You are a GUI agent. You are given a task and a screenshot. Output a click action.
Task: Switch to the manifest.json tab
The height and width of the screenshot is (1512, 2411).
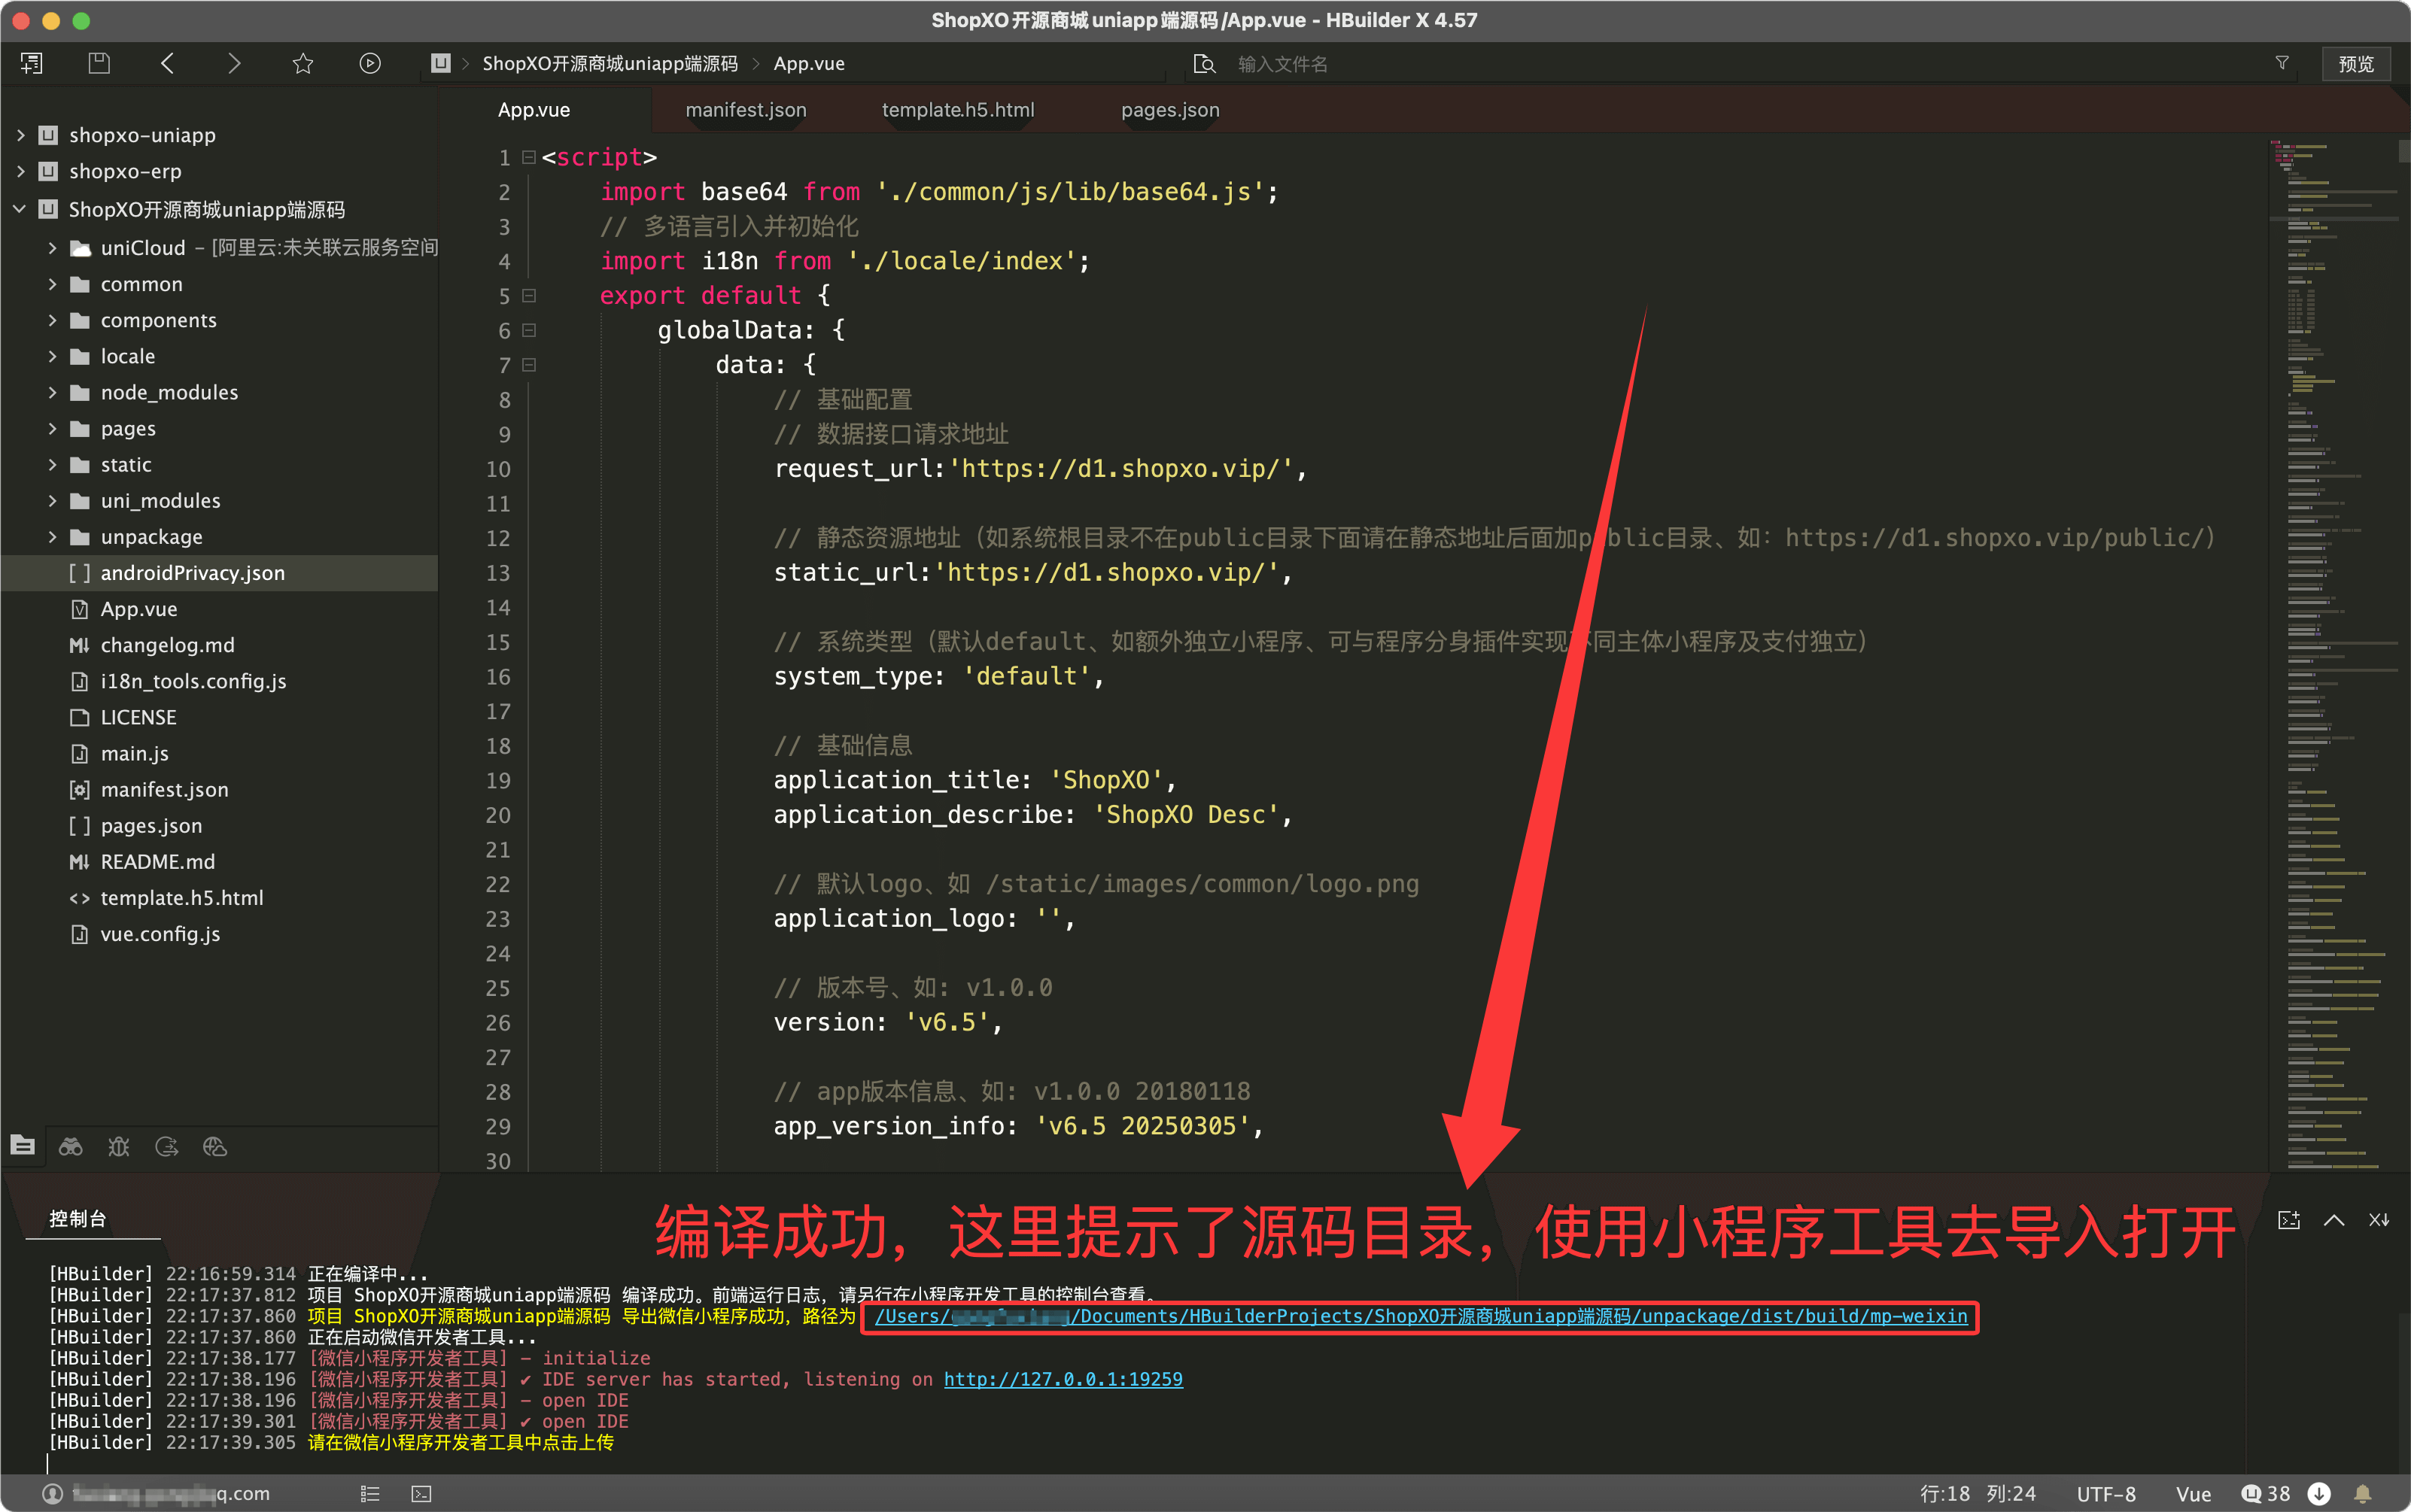(x=745, y=110)
